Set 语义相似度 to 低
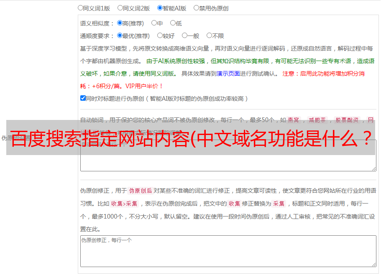Screen dimensions: 381x275 [173, 23]
